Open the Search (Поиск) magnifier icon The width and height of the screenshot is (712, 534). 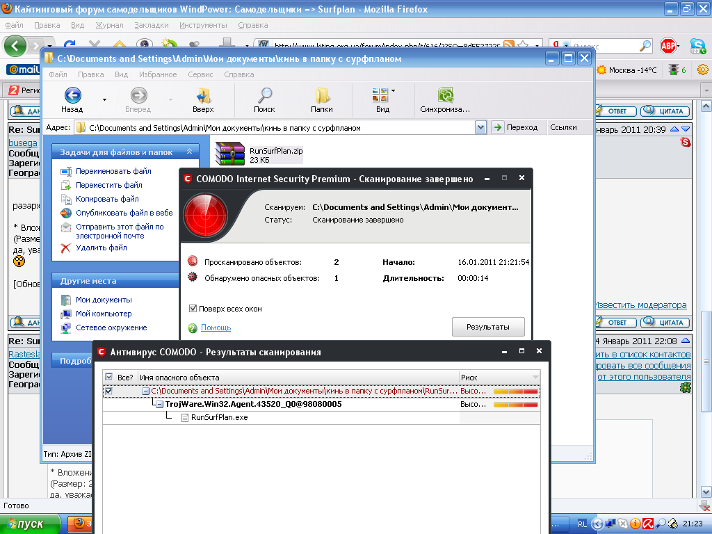coord(264,95)
